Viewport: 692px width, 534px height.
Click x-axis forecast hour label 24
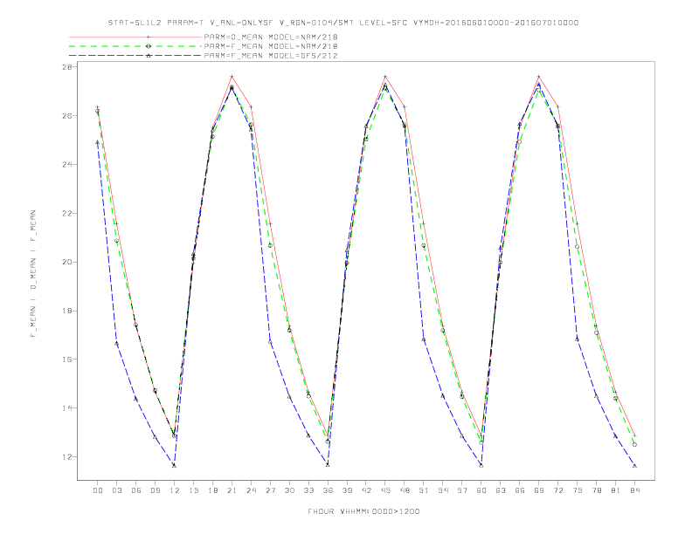tap(251, 490)
